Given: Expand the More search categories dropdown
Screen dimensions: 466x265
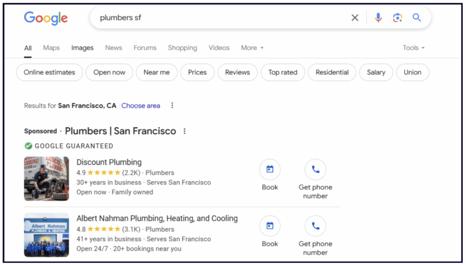Looking at the screenshot, I should tap(252, 48).
